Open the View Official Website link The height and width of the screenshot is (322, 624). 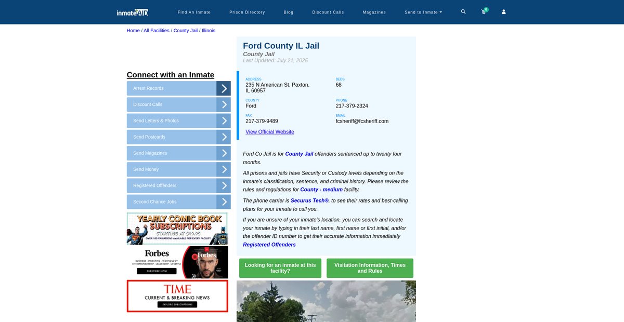(270, 132)
